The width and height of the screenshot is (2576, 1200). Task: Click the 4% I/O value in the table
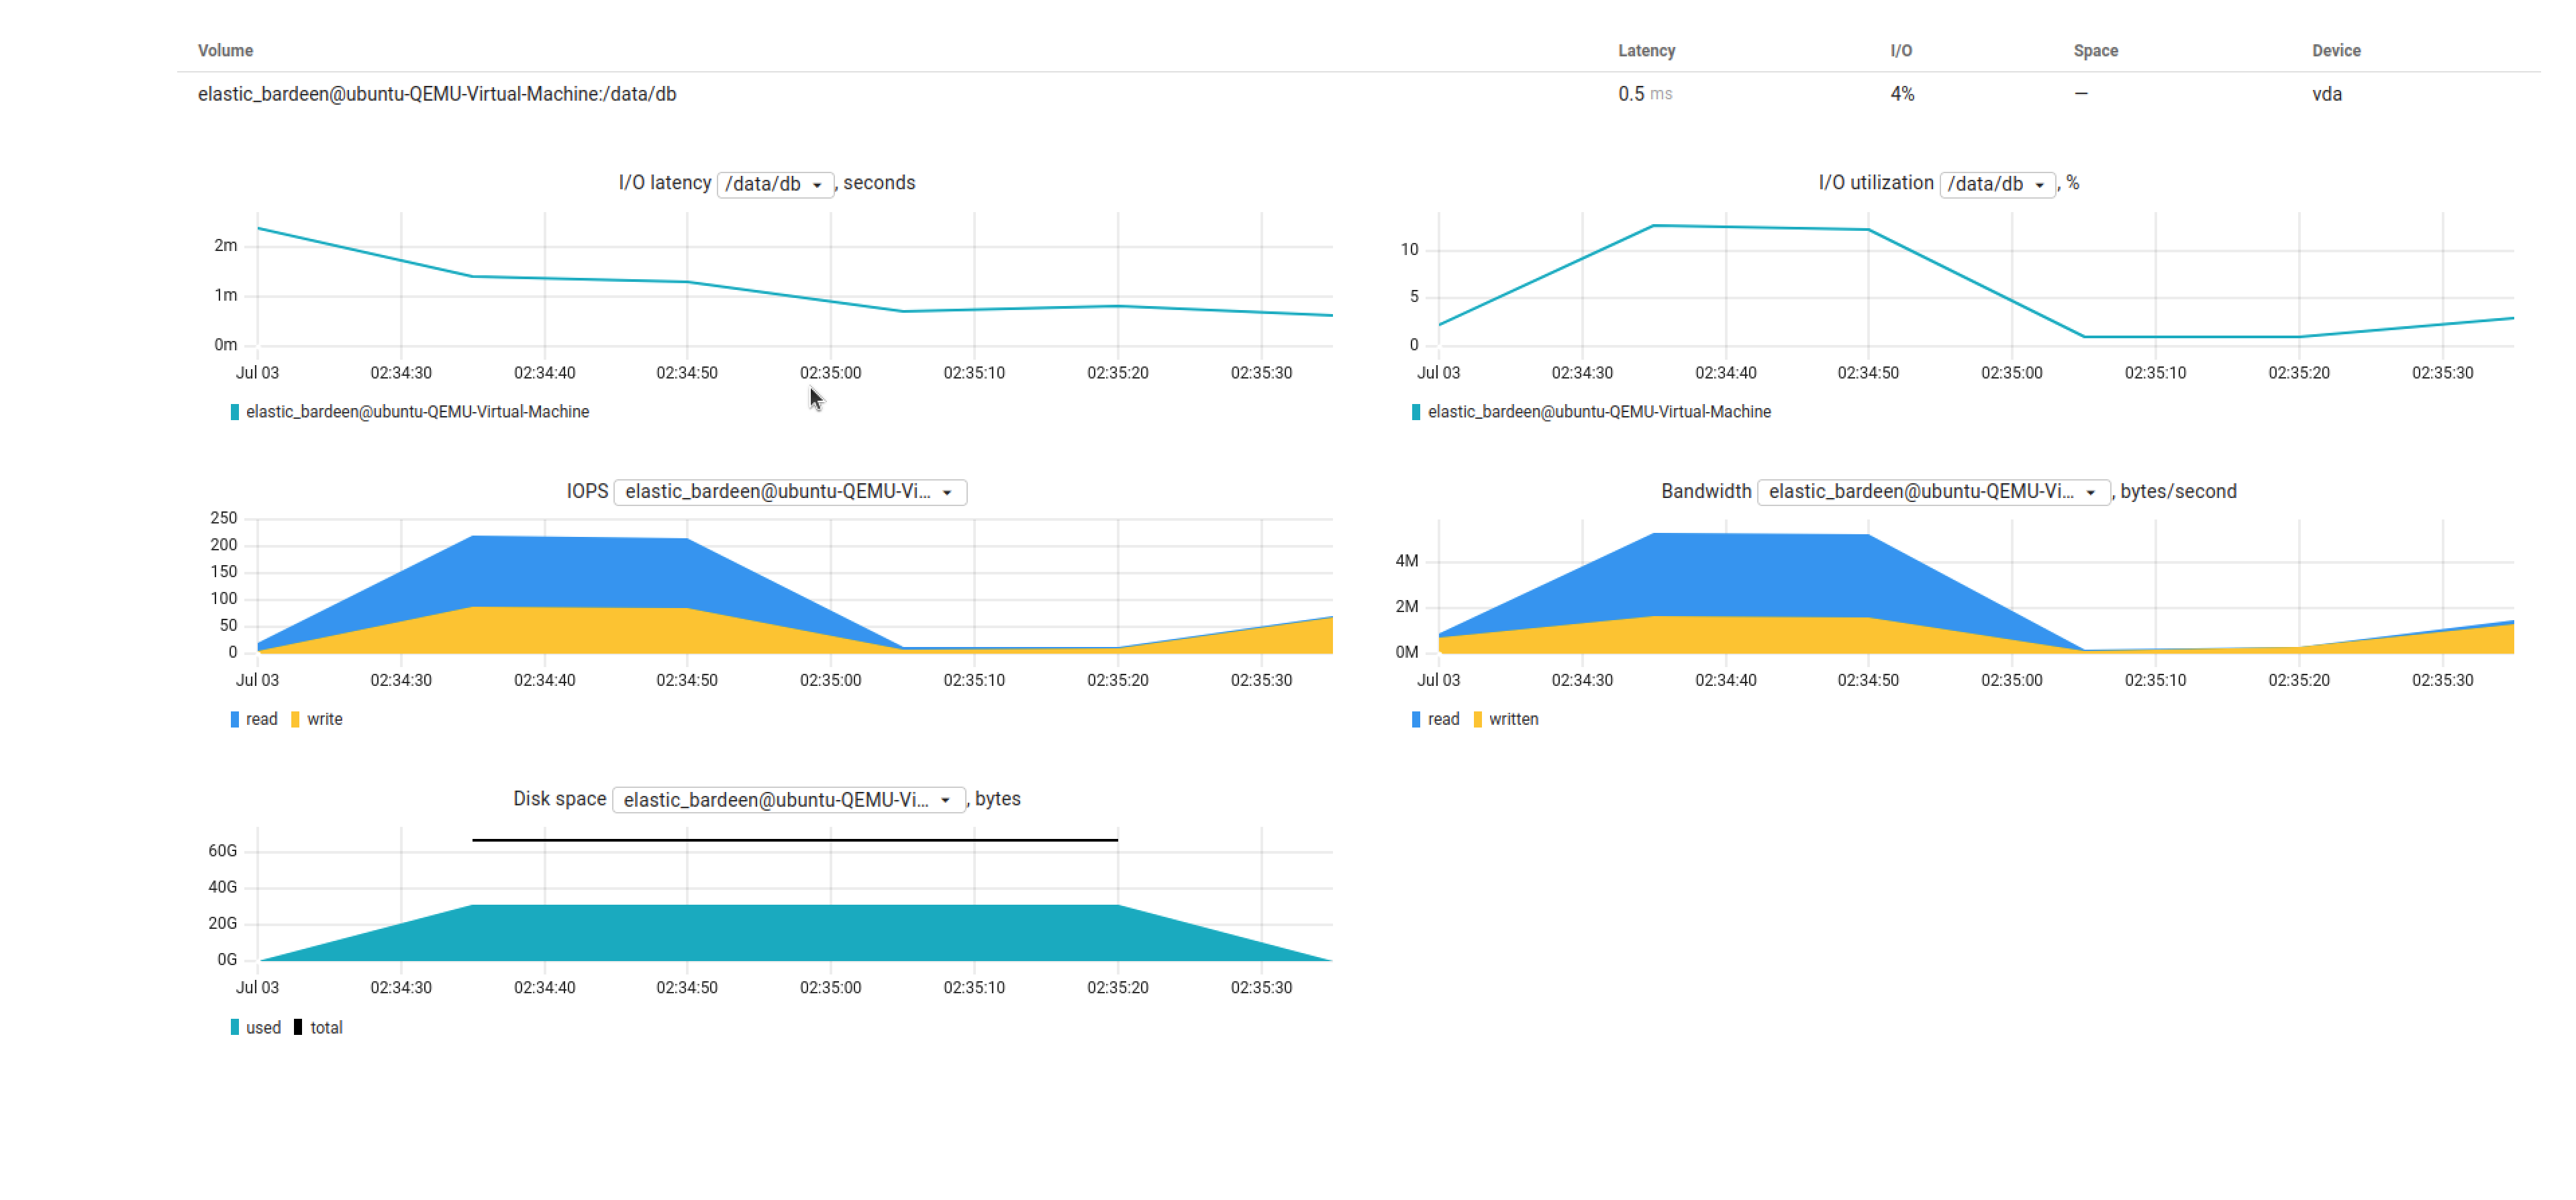(x=1900, y=94)
